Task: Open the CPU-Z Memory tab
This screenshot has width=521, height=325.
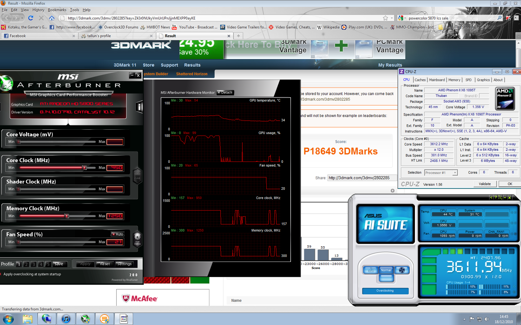Action: click(x=454, y=80)
